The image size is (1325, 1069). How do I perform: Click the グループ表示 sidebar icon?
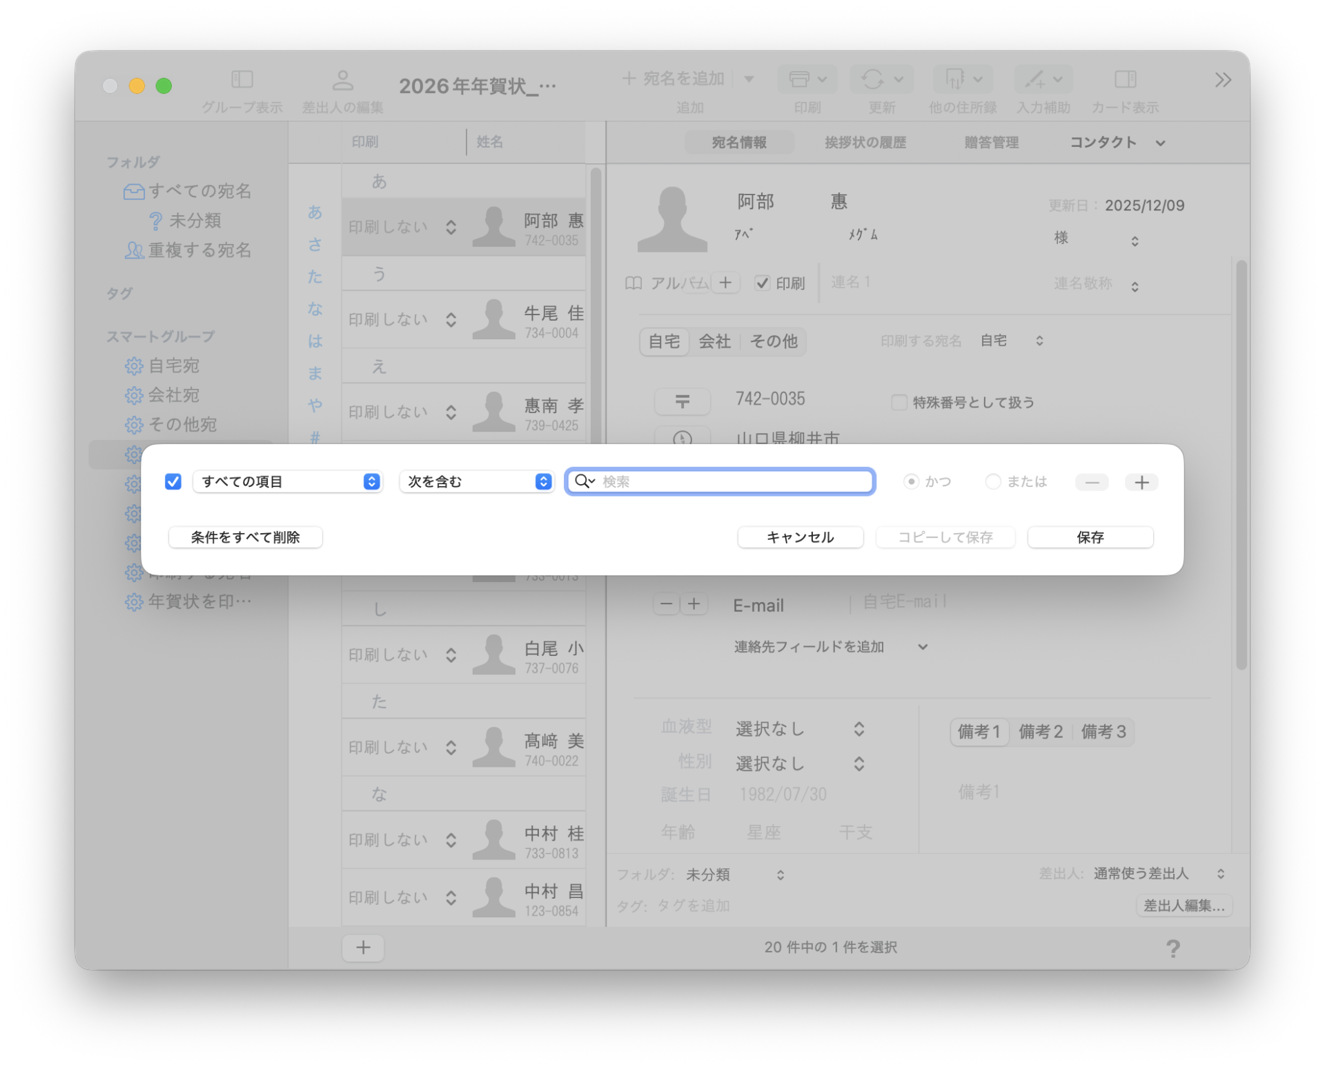coord(242,80)
